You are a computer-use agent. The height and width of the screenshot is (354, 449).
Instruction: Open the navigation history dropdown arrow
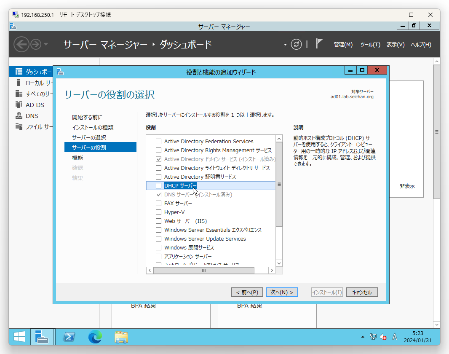(46, 44)
